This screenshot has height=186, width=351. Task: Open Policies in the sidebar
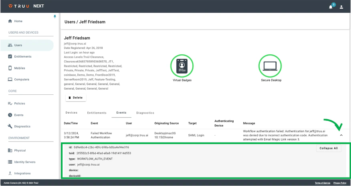click(x=20, y=103)
